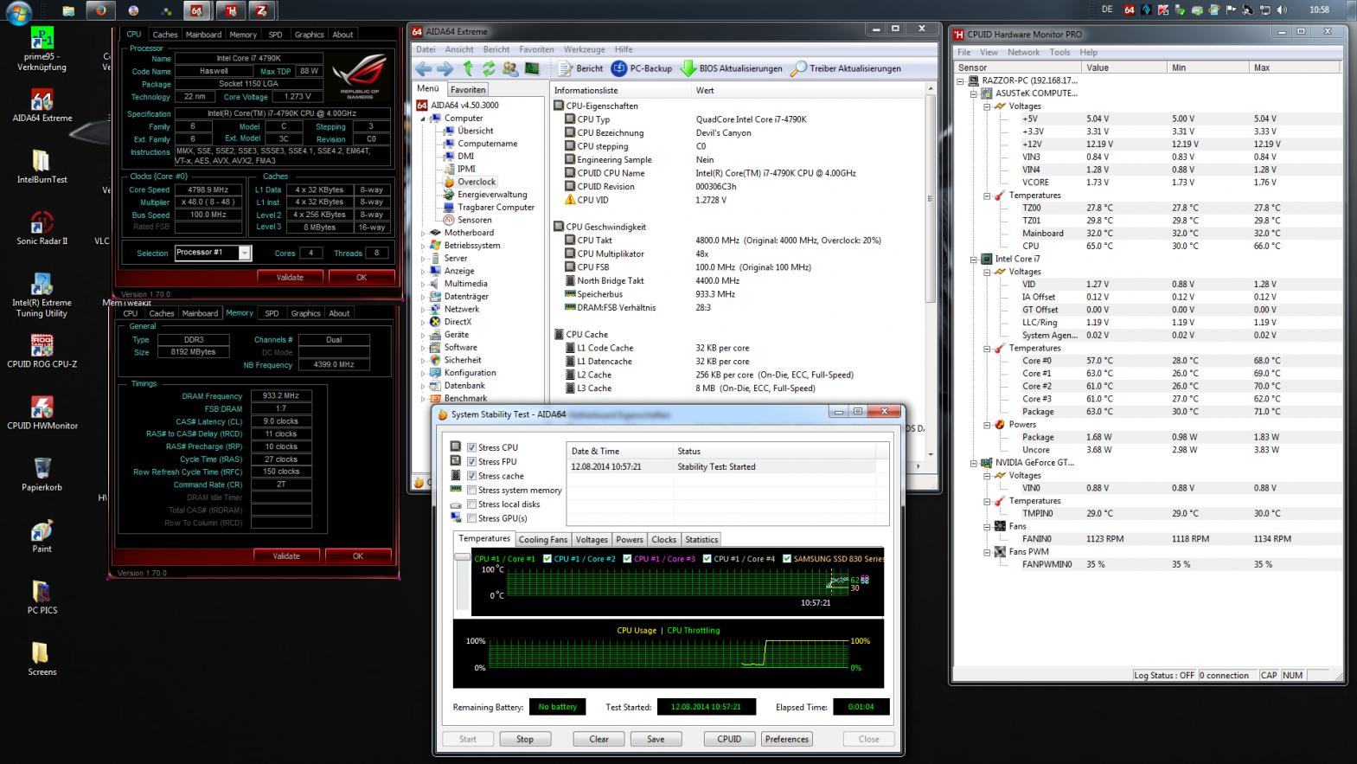
Task: Uncheck Stress CPU in stability test
Action: [471, 447]
